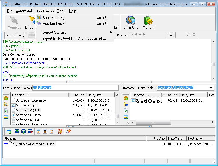This screenshot has height=166, width=218.
Task: Open the File menu
Action: [10, 11]
